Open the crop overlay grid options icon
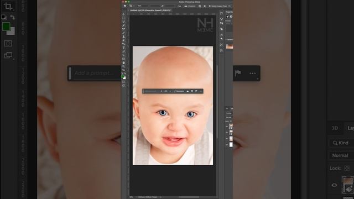 tap(200, 6)
